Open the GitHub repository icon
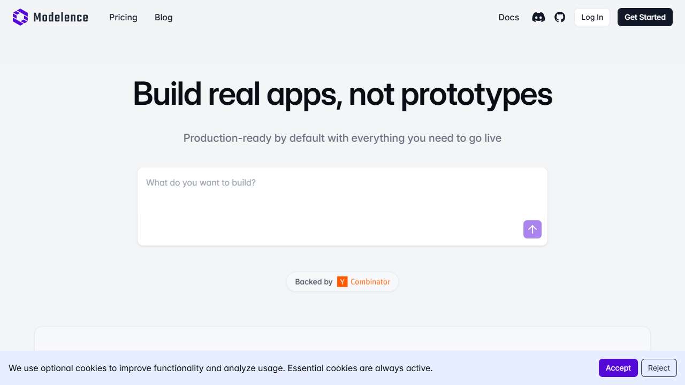This screenshot has width=685, height=385. 560,17
